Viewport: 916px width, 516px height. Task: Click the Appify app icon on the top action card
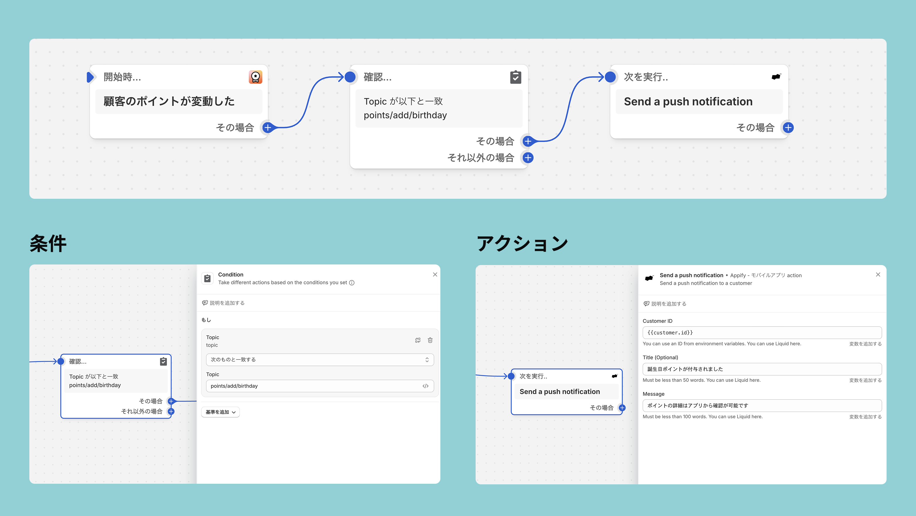[776, 77]
